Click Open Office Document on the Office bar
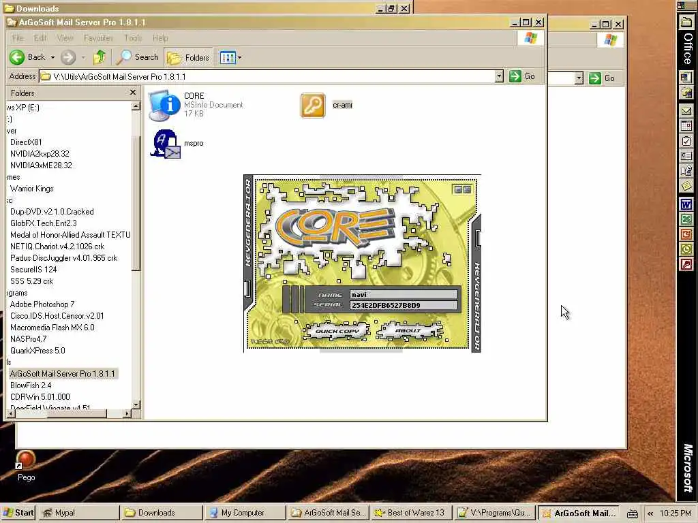The image size is (698, 523). point(686,93)
